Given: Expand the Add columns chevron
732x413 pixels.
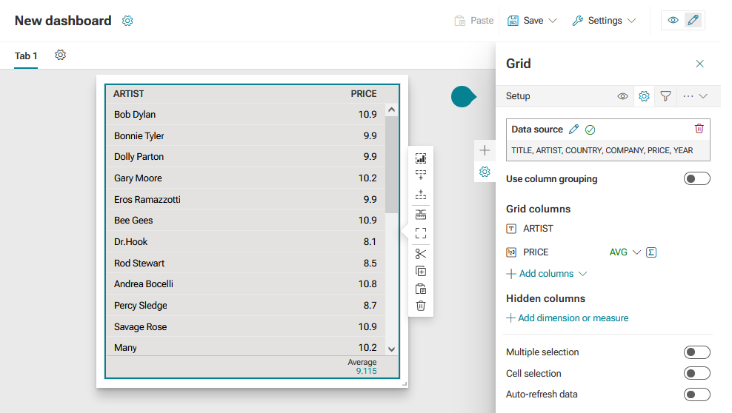Looking at the screenshot, I should pos(582,274).
